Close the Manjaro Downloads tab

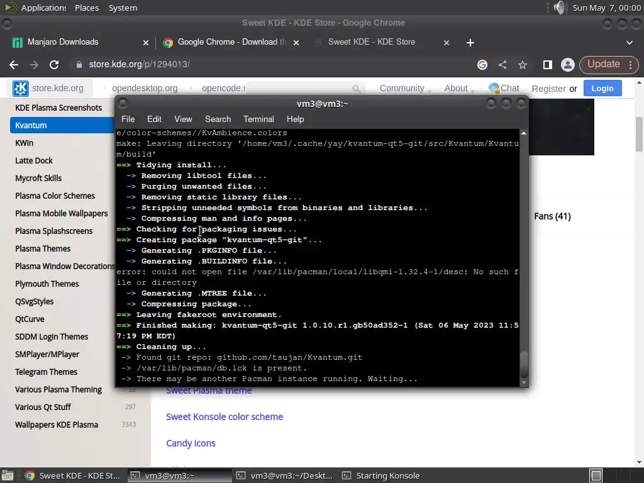145,43
